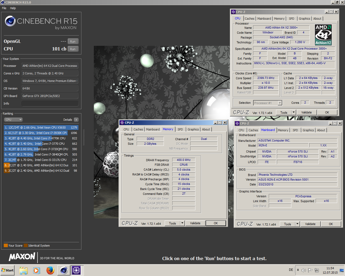Screen dimensions: 345x276
Task: Click the Start button
Action: 8,270
